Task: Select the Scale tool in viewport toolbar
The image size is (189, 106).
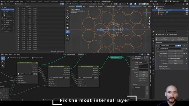Action: (x=68, y=24)
